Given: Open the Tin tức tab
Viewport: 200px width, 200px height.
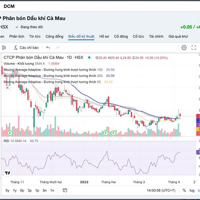Looking at the screenshot, I should coord(35,36).
